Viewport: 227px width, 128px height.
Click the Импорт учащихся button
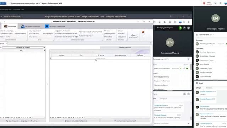[x=125, y=47]
